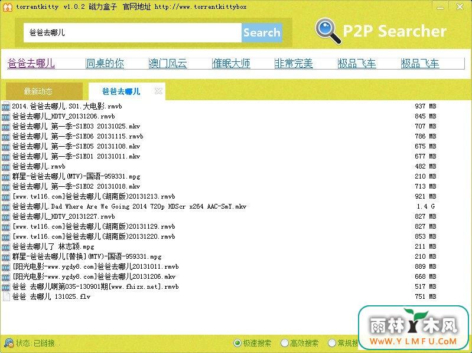Image resolution: width=472 pixels, height=353 pixels.
Task: Click video icon of 阳光电影 爸爸去哪儿20131011.rmvb
Action: [x=6, y=266]
